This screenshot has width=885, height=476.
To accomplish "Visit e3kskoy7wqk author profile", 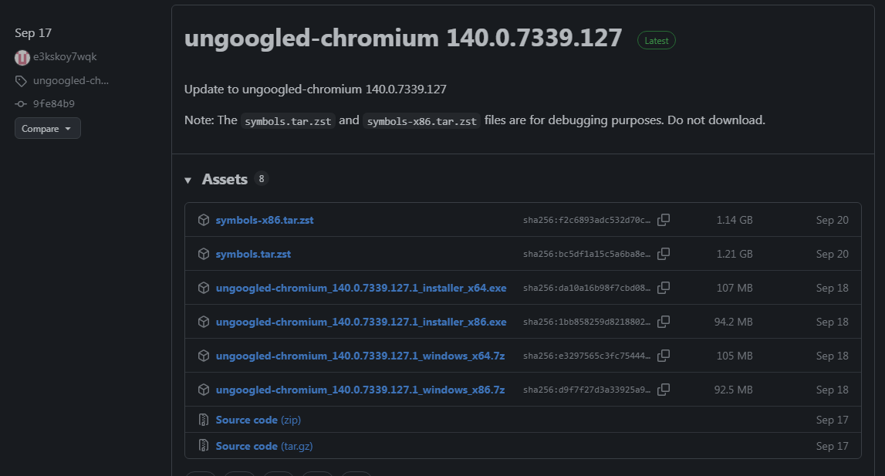I will click(65, 57).
